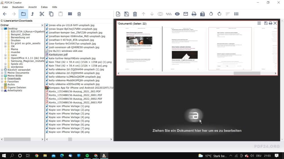Switch editor to grid view icon
Image resolution: width=284 pixels, height=159 pixels.
tap(236, 14)
